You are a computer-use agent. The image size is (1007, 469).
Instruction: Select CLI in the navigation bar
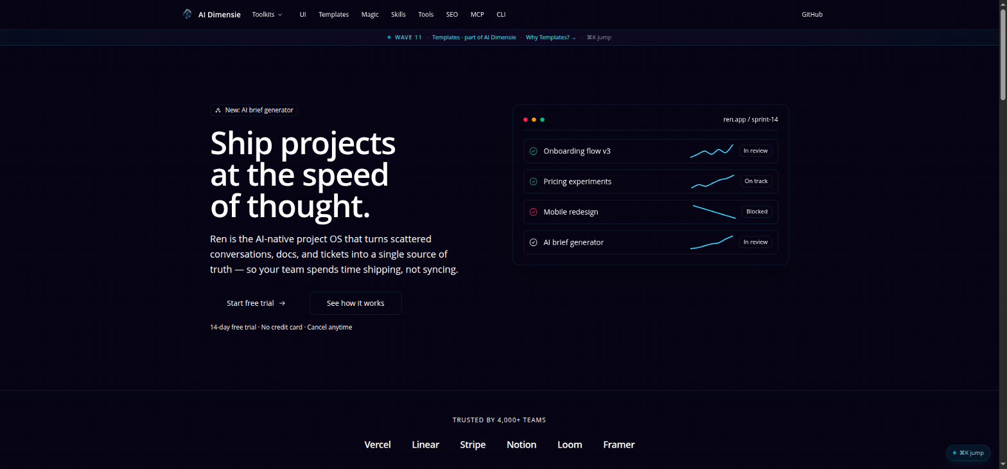pos(501,14)
